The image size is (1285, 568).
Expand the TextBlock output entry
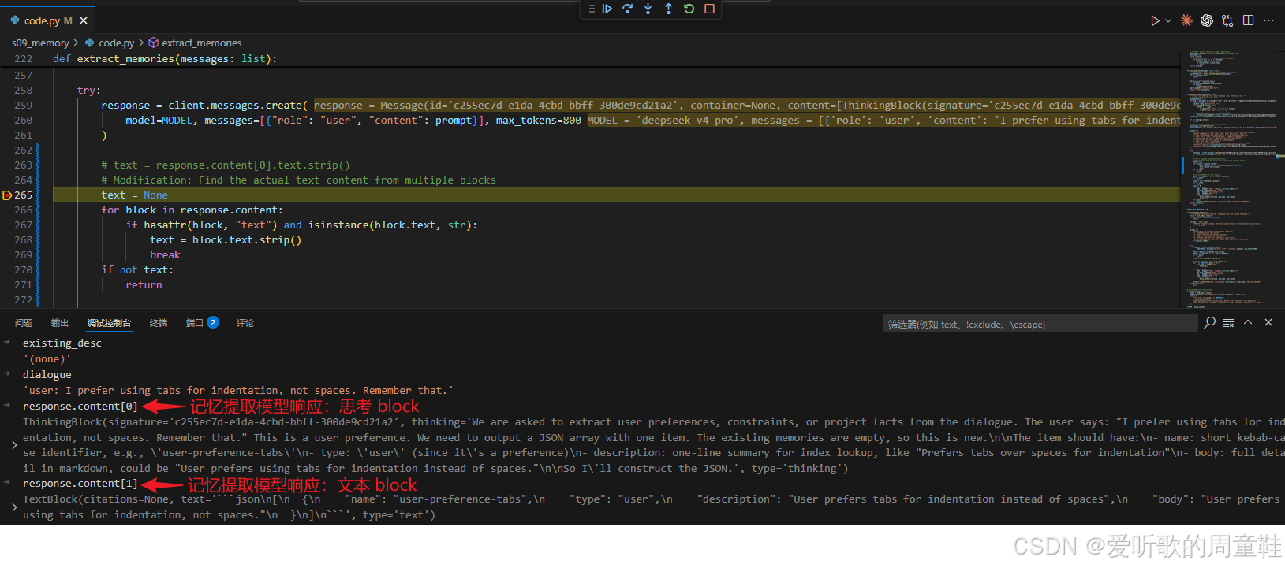(x=14, y=507)
